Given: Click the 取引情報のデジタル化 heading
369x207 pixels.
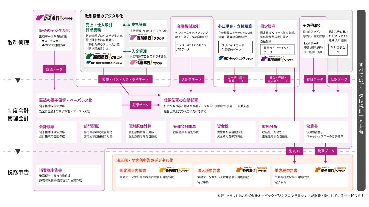Looking at the screenshot, I should 104,16.
